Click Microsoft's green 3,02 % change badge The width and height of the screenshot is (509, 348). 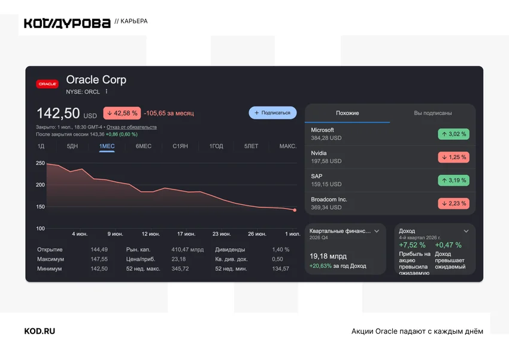pyautogui.click(x=453, y=134)
